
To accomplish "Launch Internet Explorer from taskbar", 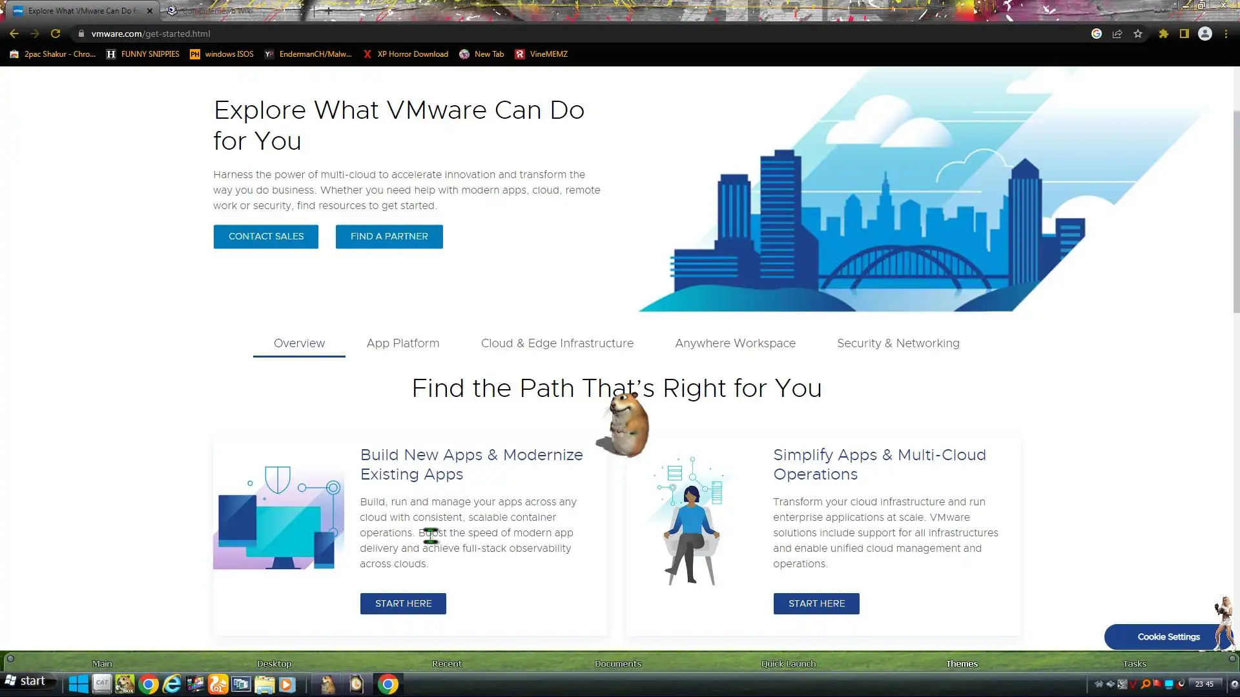I will click(172, 684).
